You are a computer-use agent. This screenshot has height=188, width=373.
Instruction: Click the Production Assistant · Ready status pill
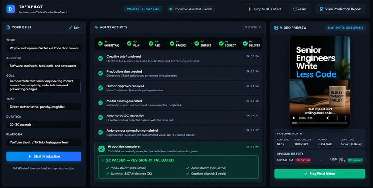[x=191, y=9]
